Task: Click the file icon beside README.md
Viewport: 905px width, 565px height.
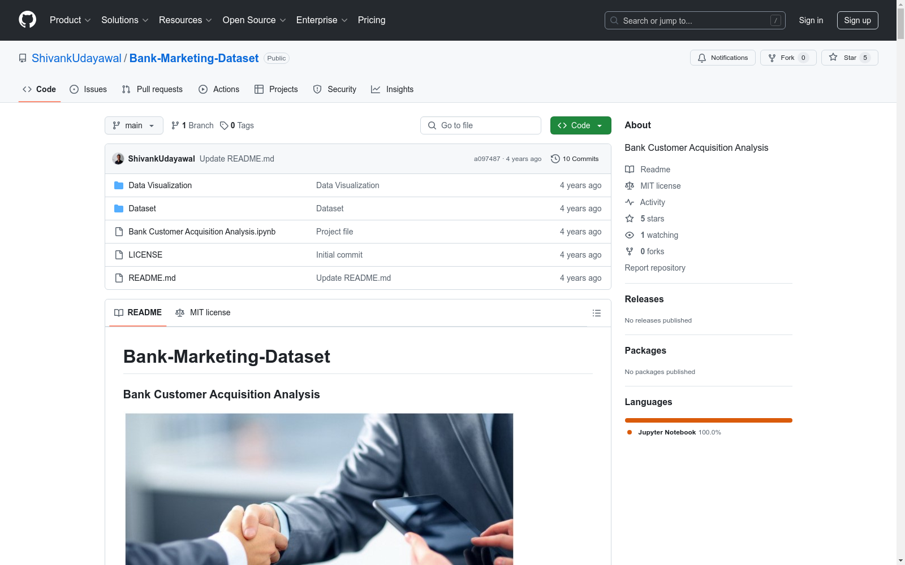Action: pyautogui.click(x=119, y=278)
